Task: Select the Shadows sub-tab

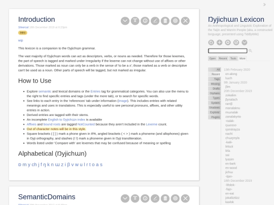Action: 215,107
